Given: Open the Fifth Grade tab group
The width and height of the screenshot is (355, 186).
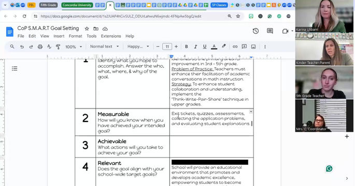Looking at the screenshot, I should 48,5.
